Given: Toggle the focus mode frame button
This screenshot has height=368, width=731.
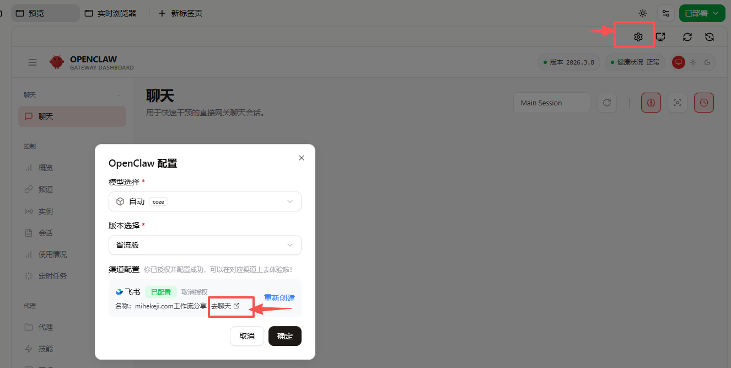Looking at the screenshot, I should tap(678, 103).
